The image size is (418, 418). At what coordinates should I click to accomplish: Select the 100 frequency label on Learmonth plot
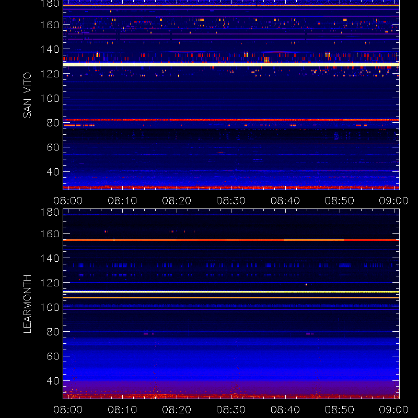[x=50, y=307]
